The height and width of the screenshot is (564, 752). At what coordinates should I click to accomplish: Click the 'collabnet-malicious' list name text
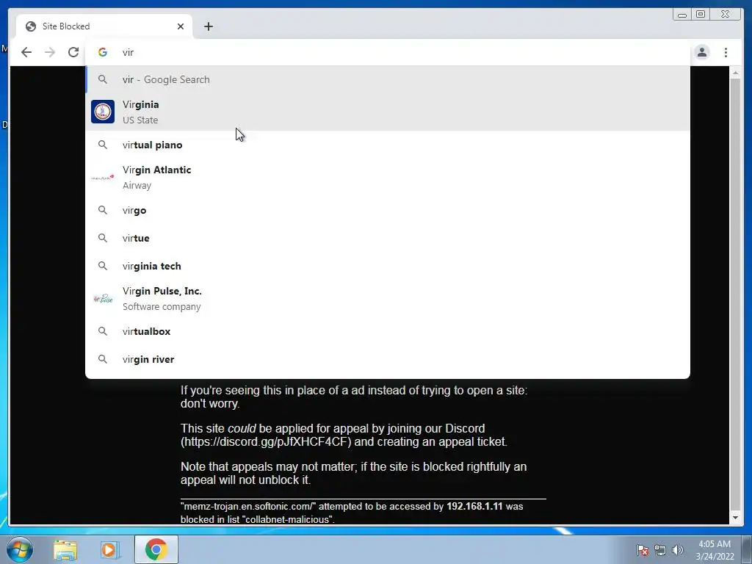tap(288, 519)
